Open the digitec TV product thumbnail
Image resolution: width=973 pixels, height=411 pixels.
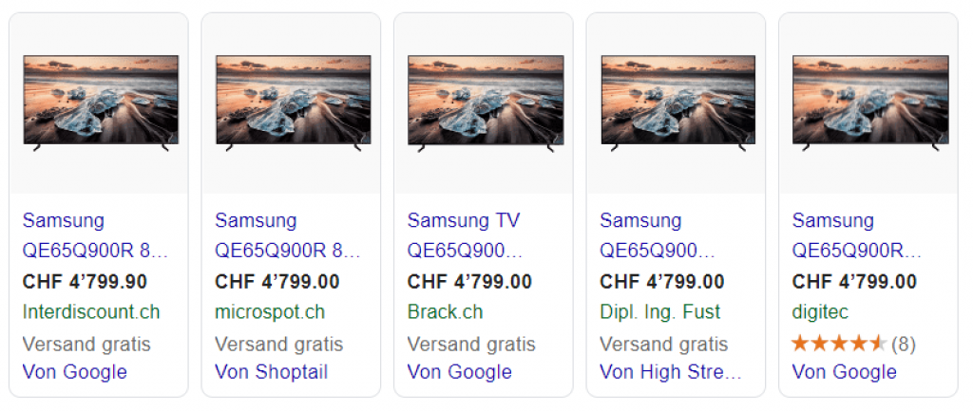(869, 102)
